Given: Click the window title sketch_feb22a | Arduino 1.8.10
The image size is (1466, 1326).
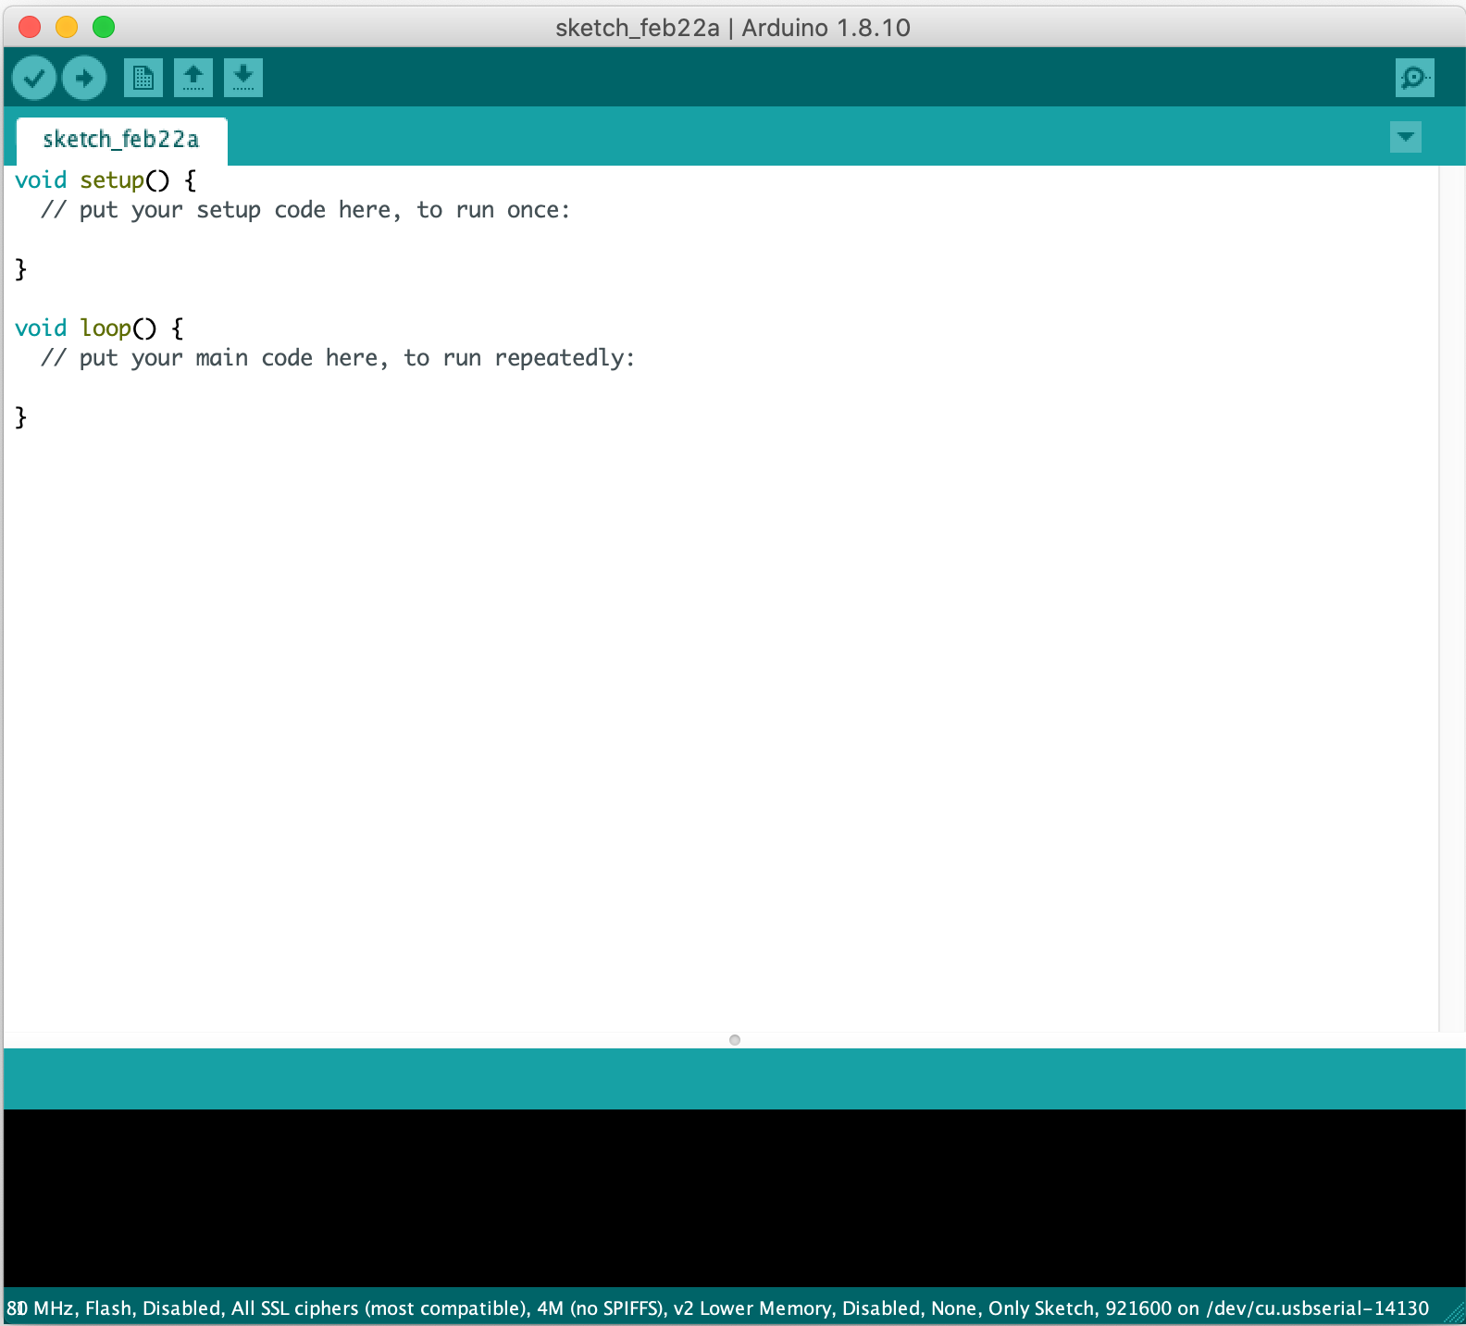Looking at the screenshot, I should (x=733, y=28).
